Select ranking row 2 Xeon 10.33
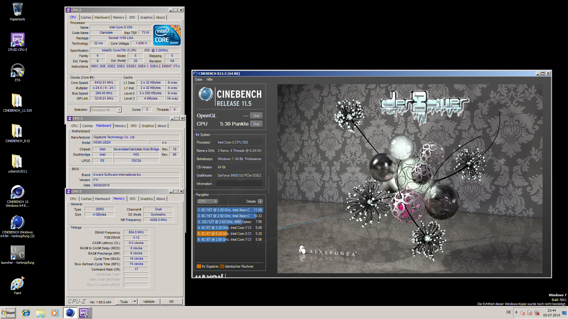The image size is (568, 319). [x=230, y=216]
